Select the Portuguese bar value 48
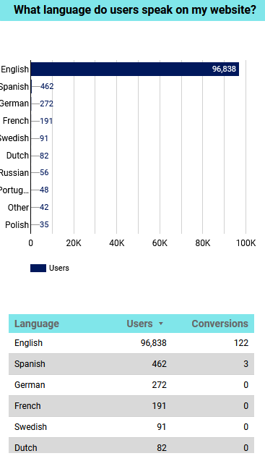Viewport: 265px width, 456px height. [x=44, y=190]
